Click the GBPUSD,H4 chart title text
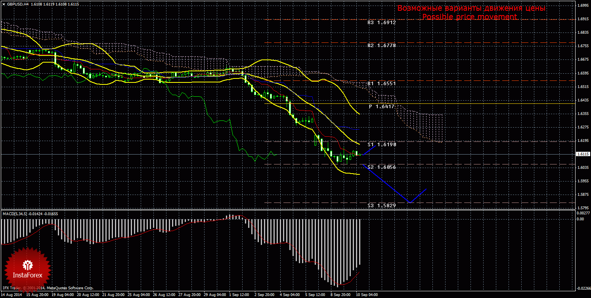 click(x=17, y=4)
